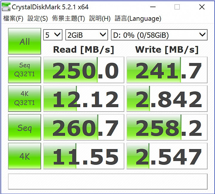Click the Seq write value 258.2
Image resolution: width=215 pixels, height=194 pixels.
click(x=167, y=127)
